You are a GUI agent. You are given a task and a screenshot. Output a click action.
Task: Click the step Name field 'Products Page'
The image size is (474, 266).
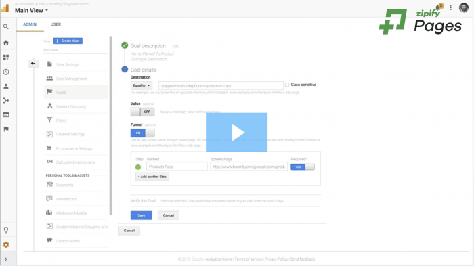pos(177,167)
